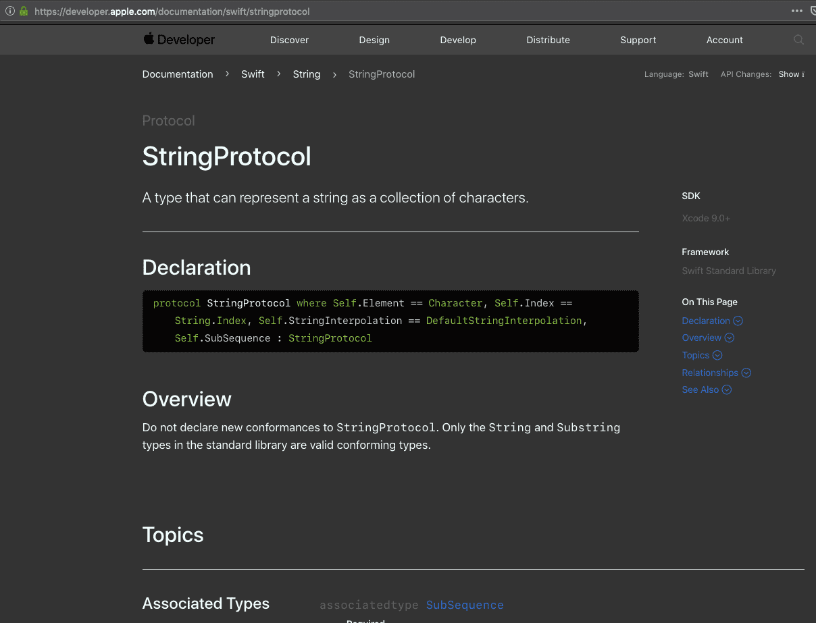Click the shield icon beside the address bar
This screenshot has height=623, width=816.
(813, 11)
